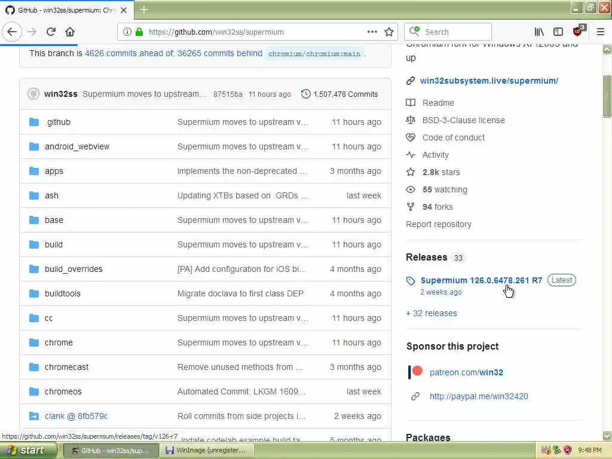Open page actions three-dot menu
The image size is (612, 459).
click(x=372, y=32)
